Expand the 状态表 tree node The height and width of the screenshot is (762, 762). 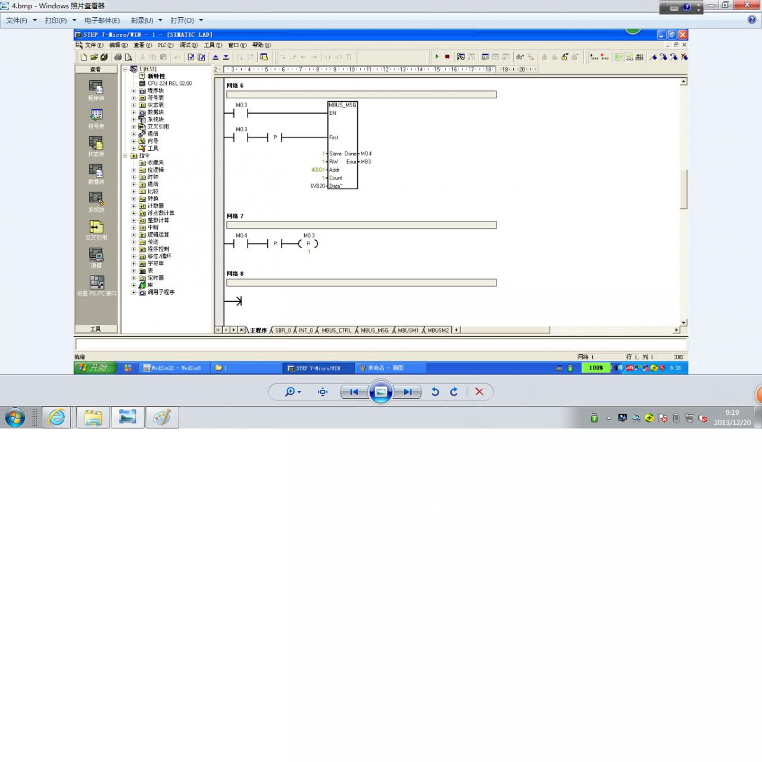click(133, 105)
